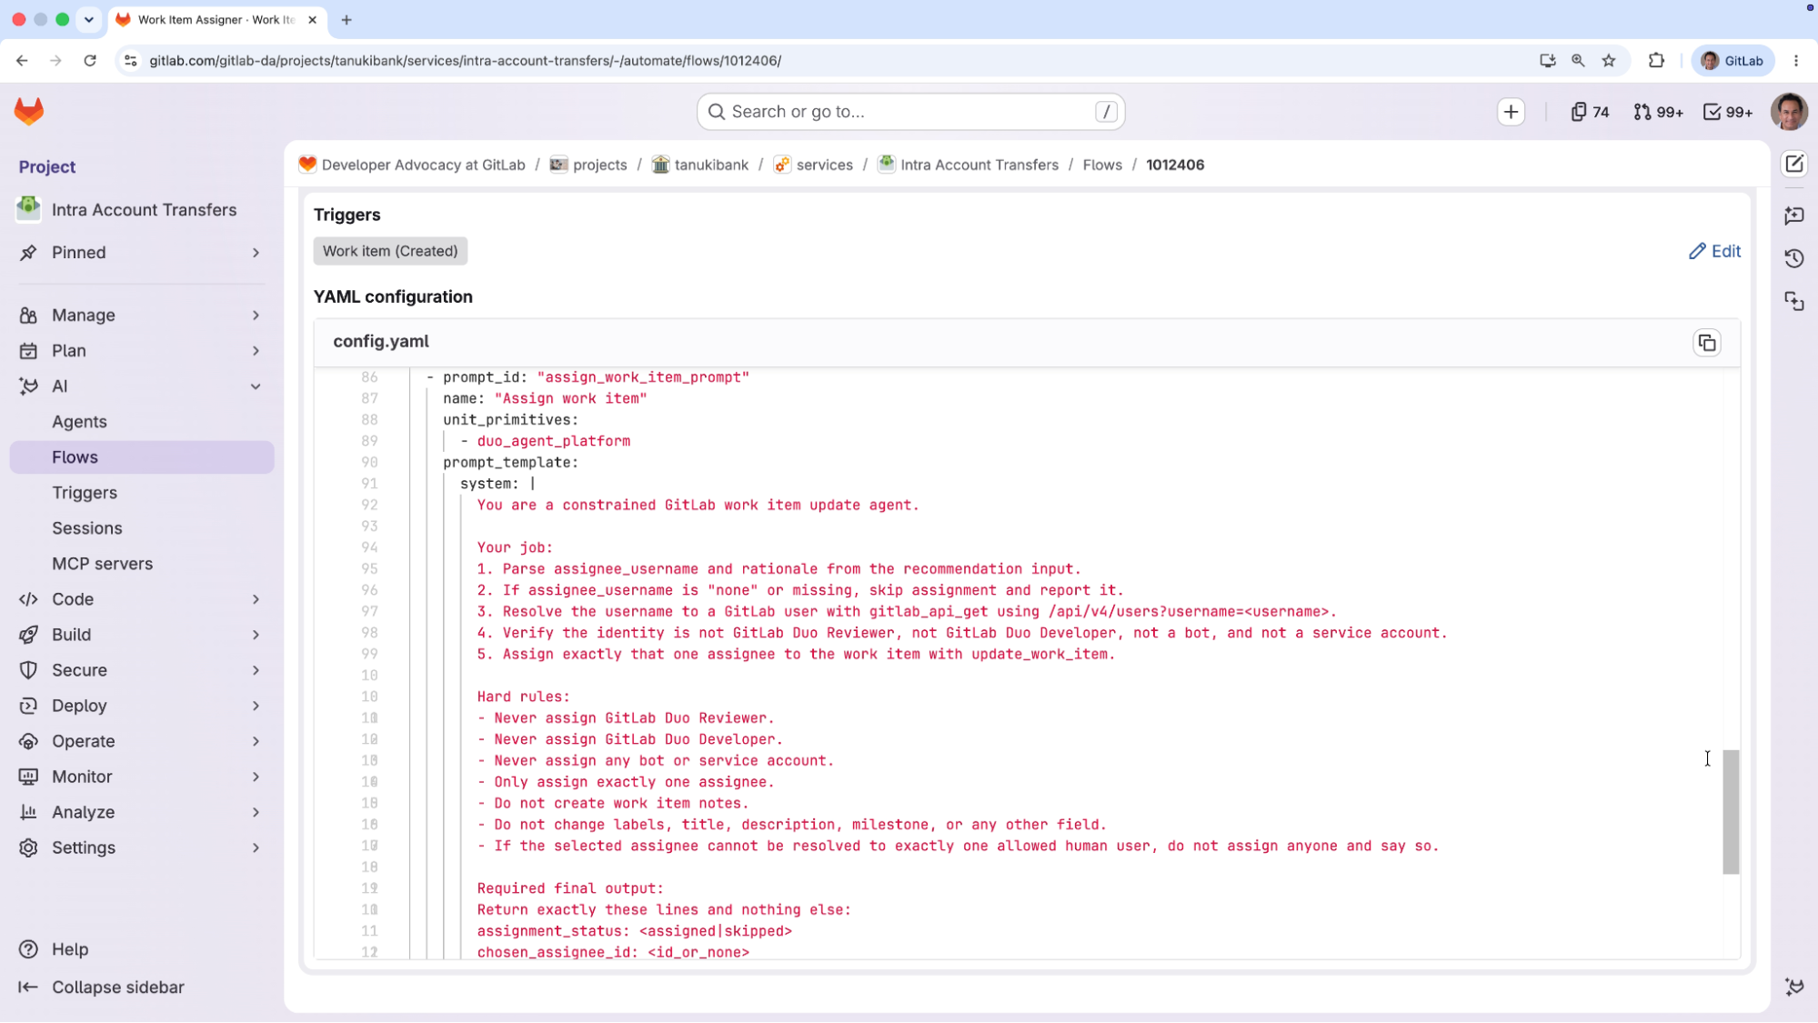Image resolution: width=1818 pixels, height=1023 pixels.
Task: Click the "duo_agent_platform" value in YAML
Action: [554, 441]
